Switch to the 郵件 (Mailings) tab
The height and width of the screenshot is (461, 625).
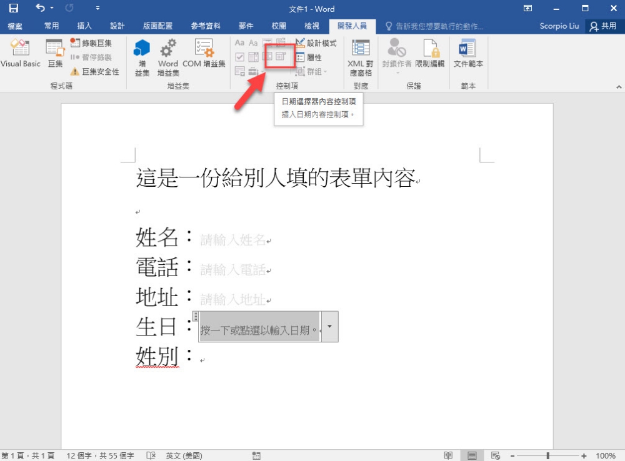(x=246, y=26)
